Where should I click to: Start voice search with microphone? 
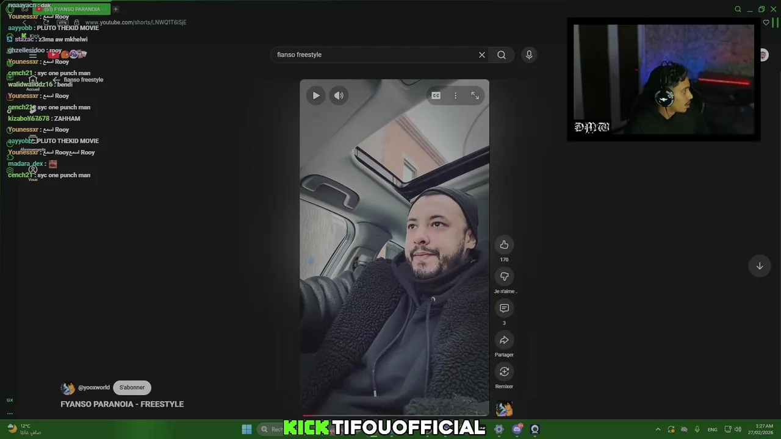point(529,55)
